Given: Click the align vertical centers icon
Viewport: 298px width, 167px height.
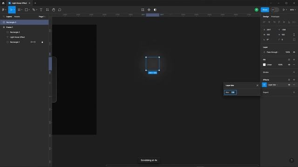Looking at the screenshot, I should pos(284,22).
